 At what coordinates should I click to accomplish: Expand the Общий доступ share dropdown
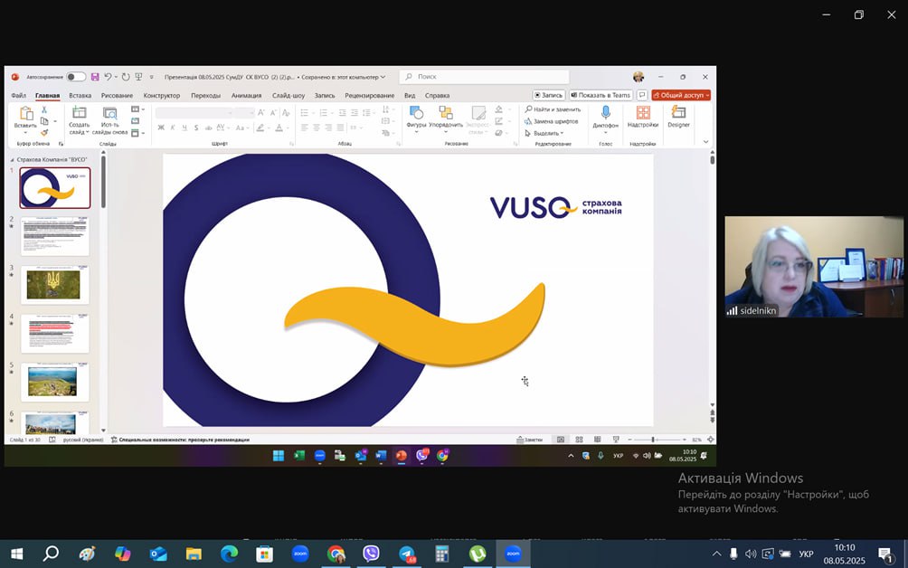(707, 95)
